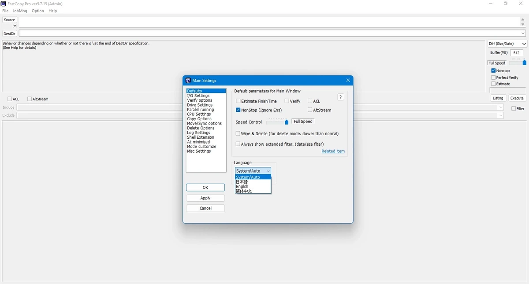The height and width of the screenshot is (284, 529).
Task: Open the Help menu
Action: point(52,11)
